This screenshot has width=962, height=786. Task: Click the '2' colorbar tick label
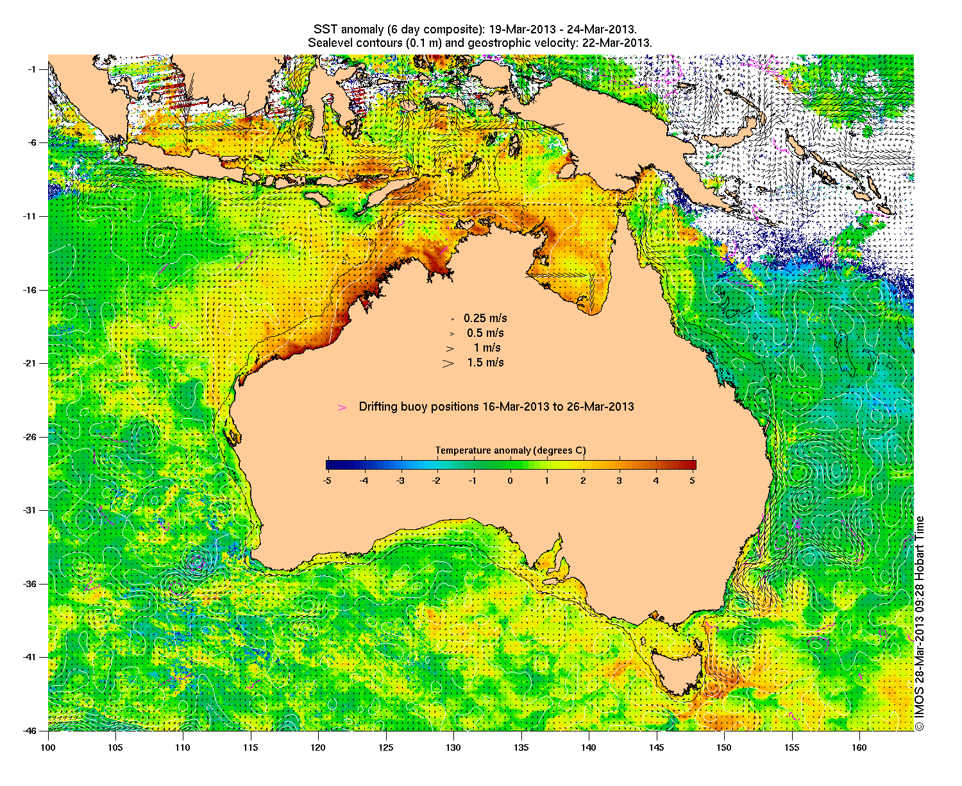[x=584, y=480]
